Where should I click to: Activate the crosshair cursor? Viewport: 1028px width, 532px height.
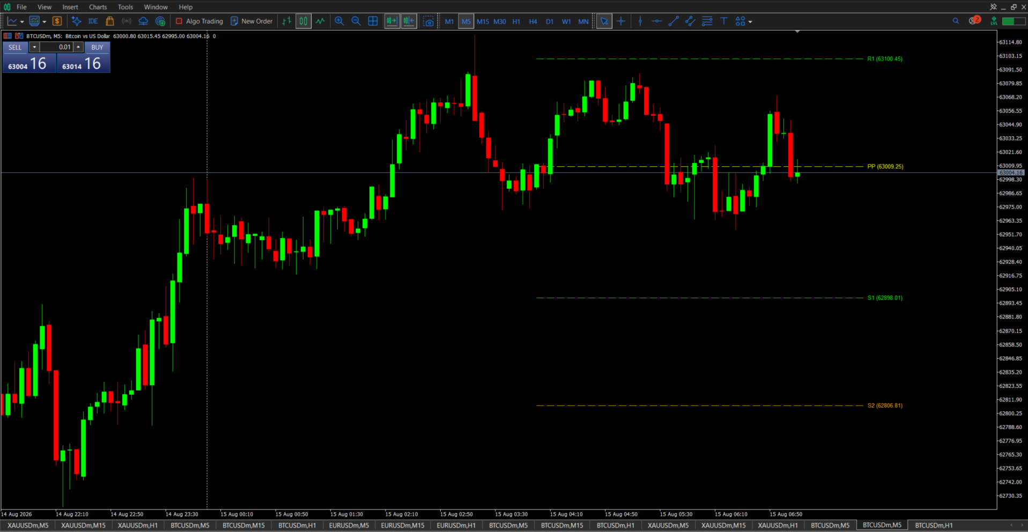[x=621, y=21]
